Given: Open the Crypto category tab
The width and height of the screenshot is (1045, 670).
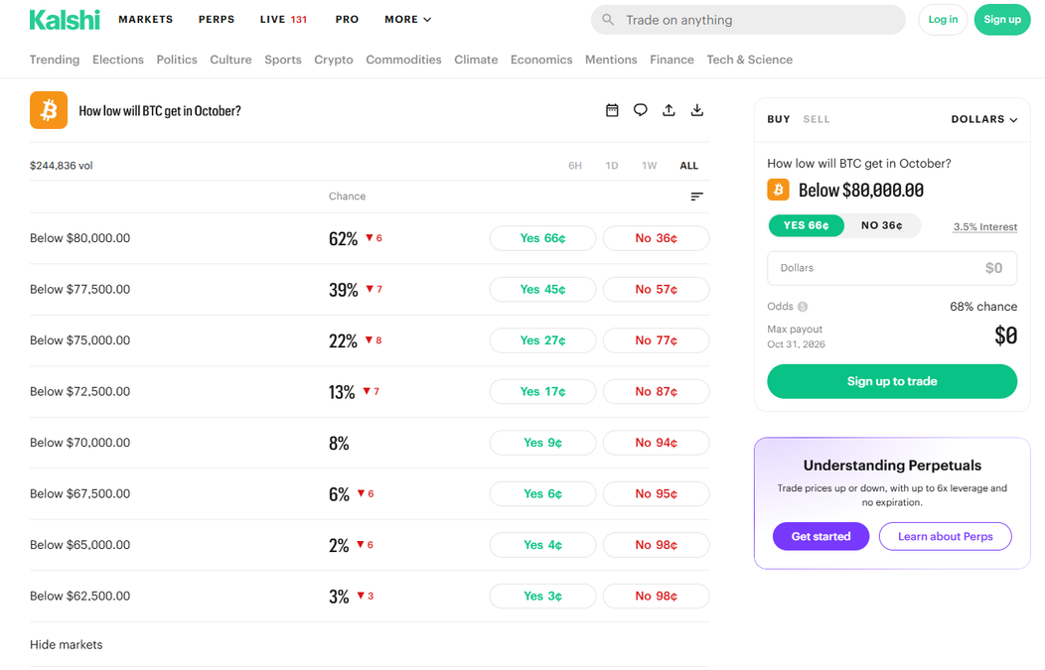Looking at the screenshot, I should coord(333,60).
